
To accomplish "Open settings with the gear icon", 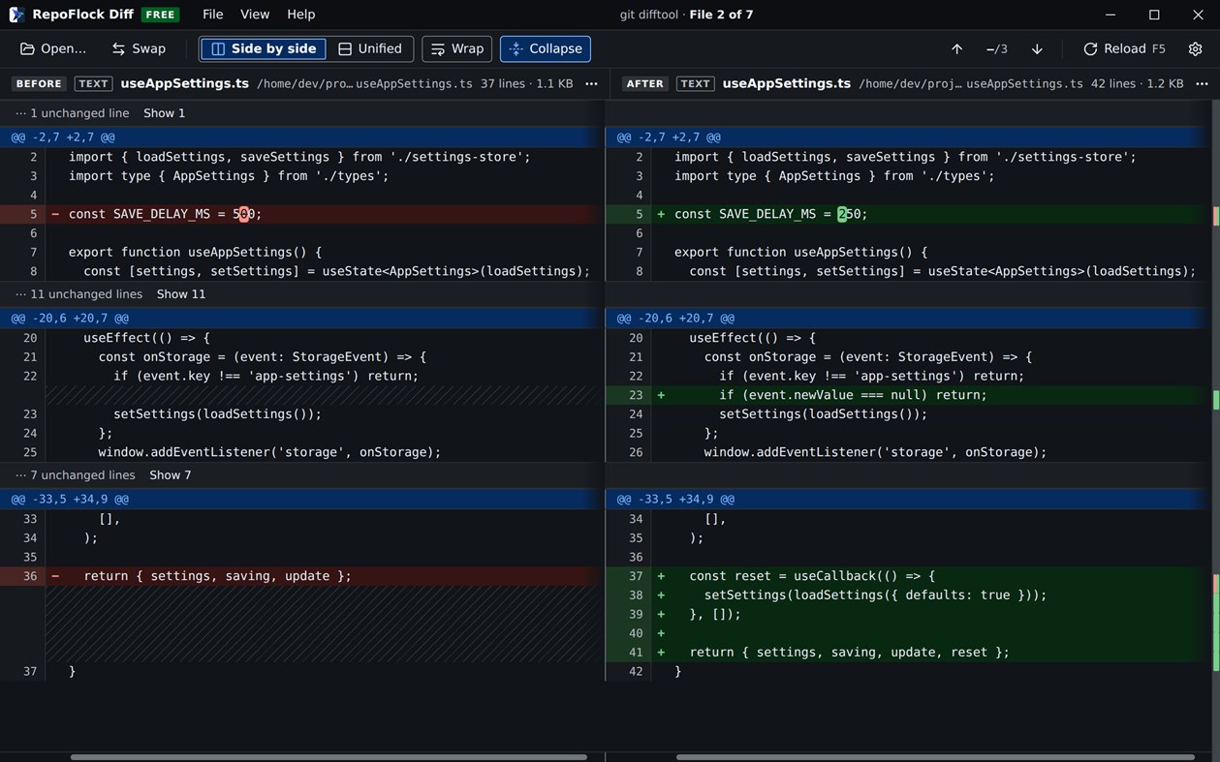I will pos(1195,48).
